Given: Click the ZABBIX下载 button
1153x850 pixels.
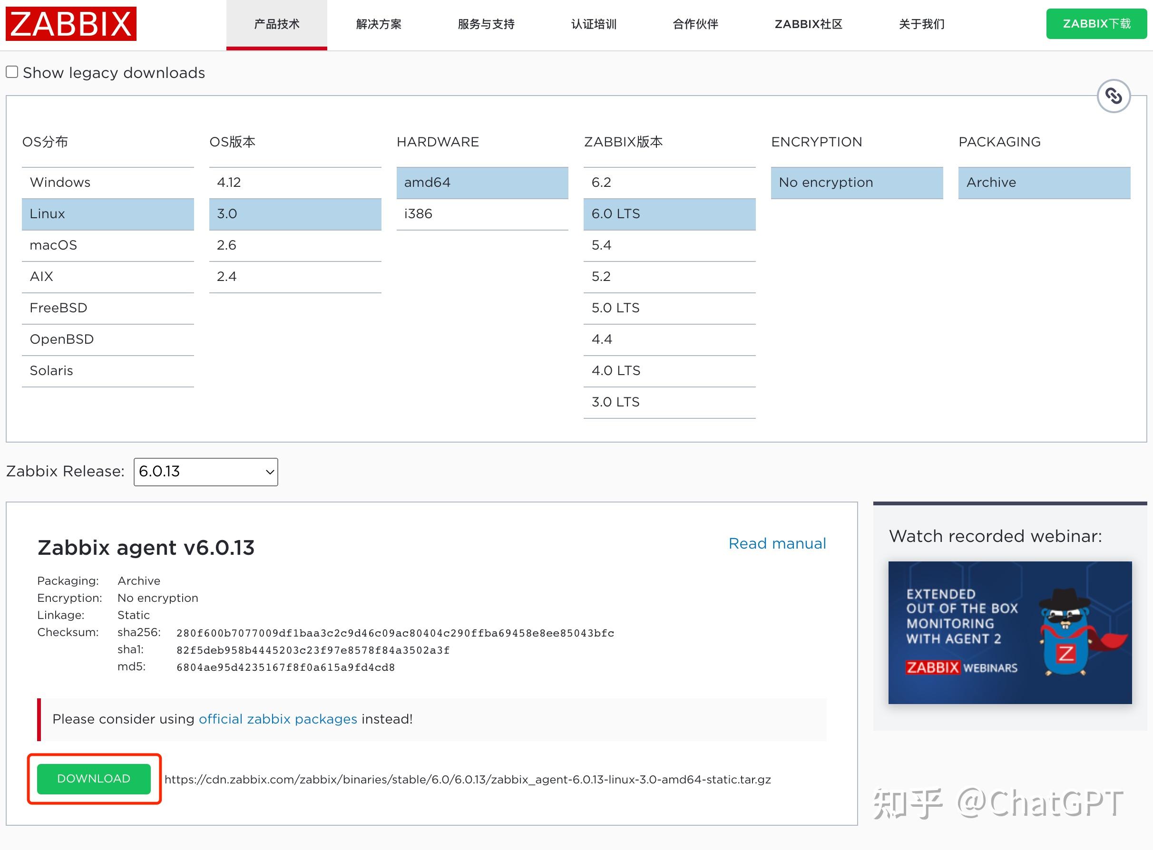Looking at the screenshot, I should [x=1096, y=23].
